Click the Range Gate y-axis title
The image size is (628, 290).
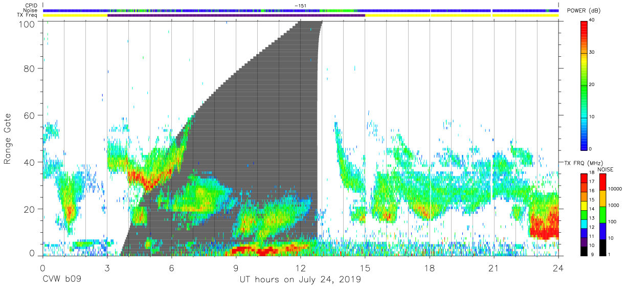[8, 139]
